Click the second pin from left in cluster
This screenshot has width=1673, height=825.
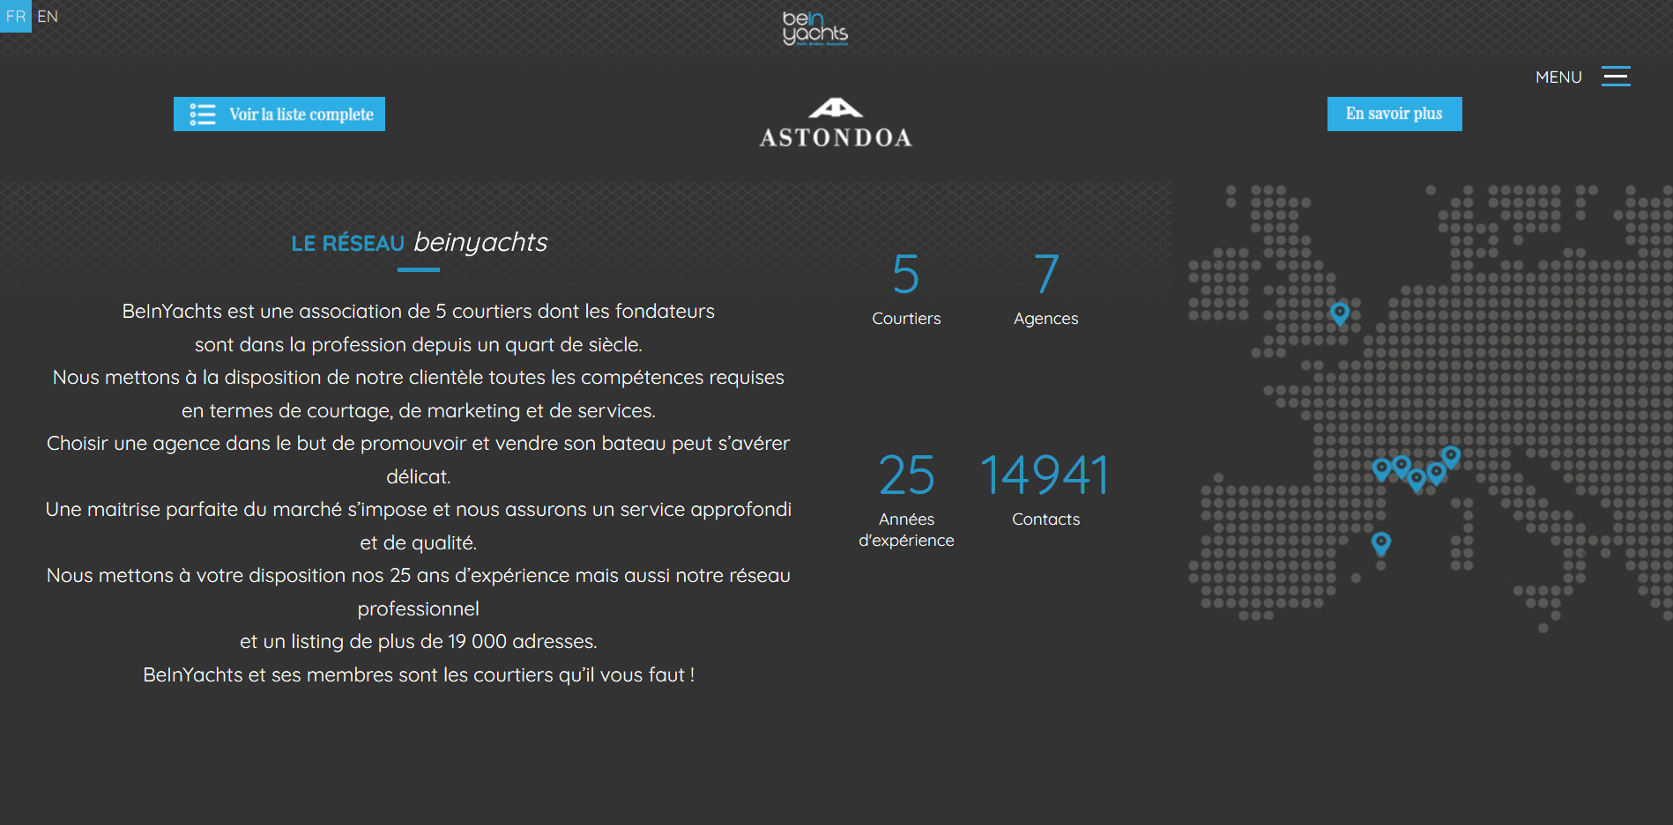click(1401, 464)
